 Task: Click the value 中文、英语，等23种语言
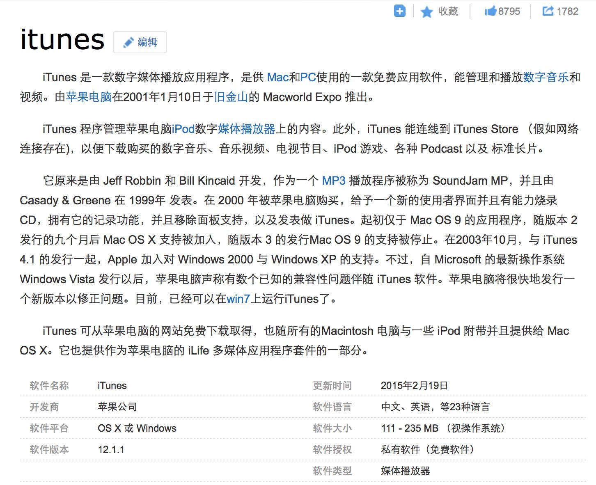436,407
